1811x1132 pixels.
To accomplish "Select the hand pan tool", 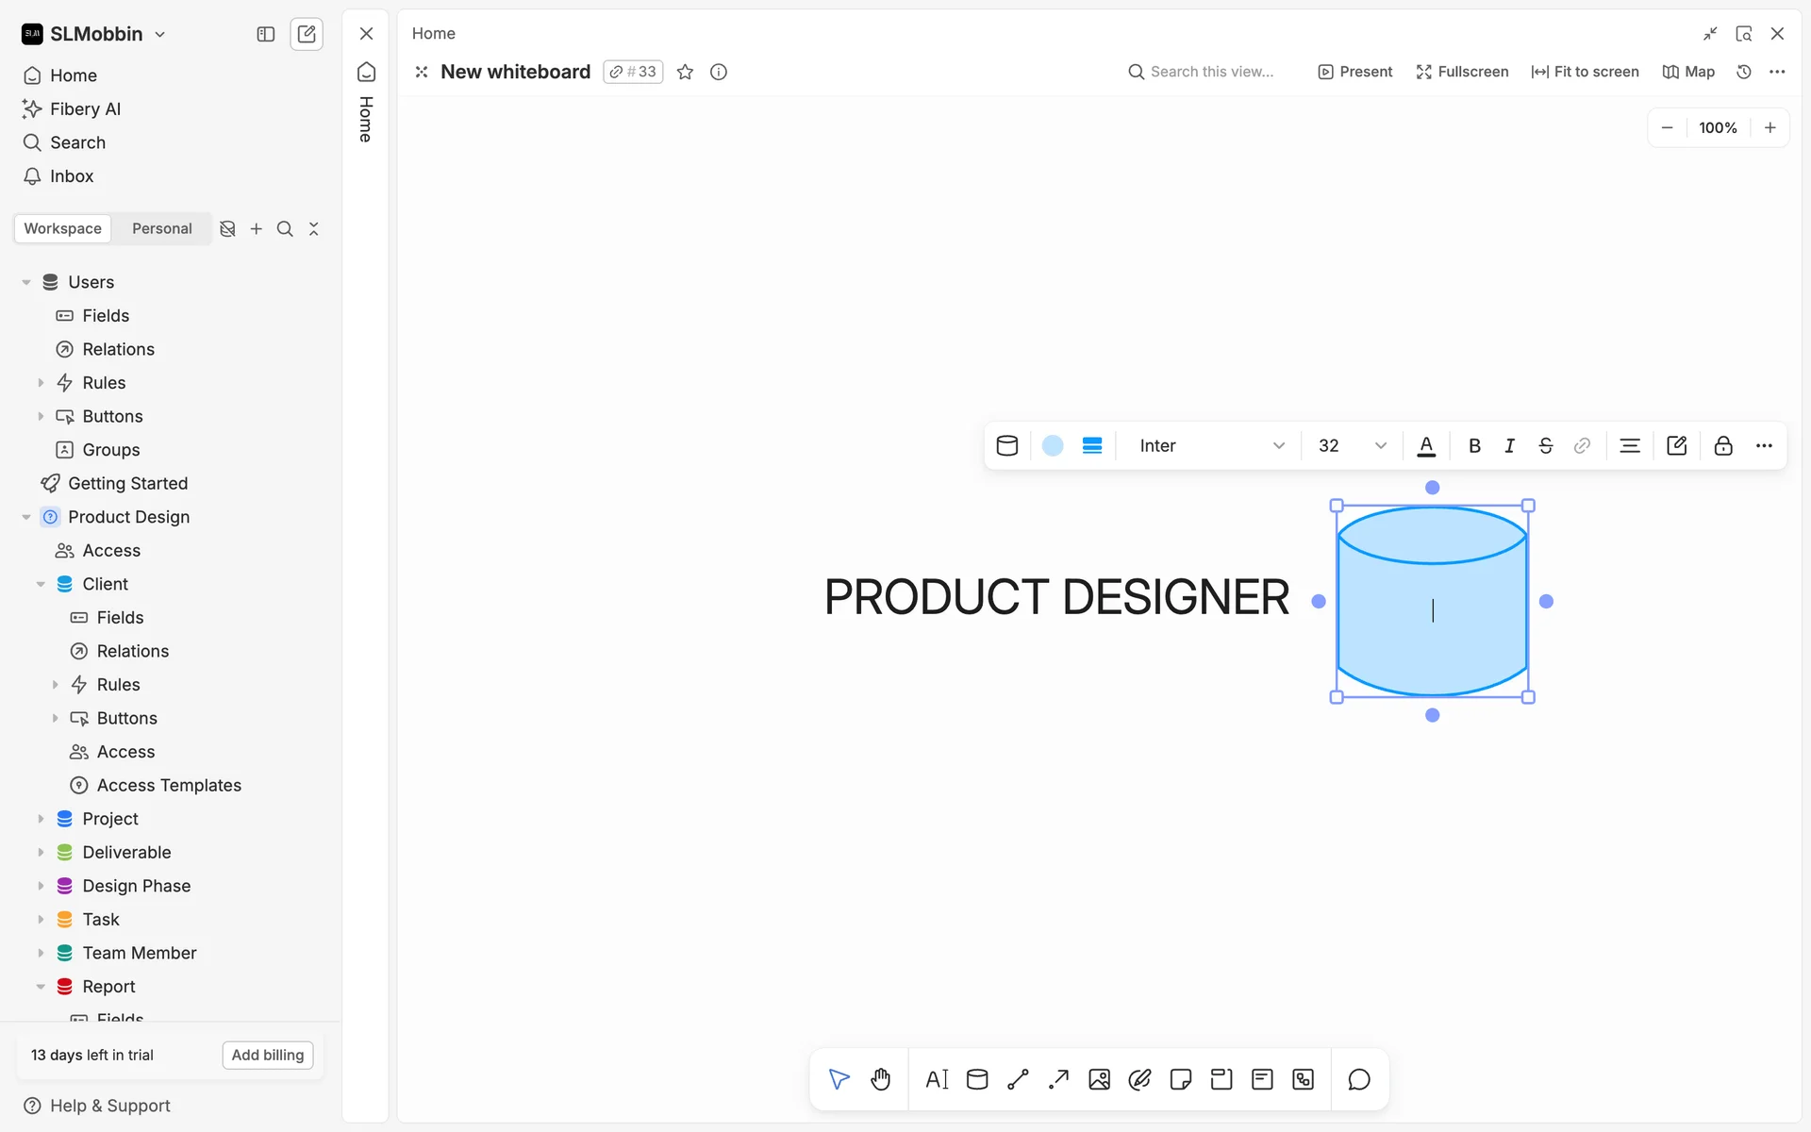I will [880, 1079].
